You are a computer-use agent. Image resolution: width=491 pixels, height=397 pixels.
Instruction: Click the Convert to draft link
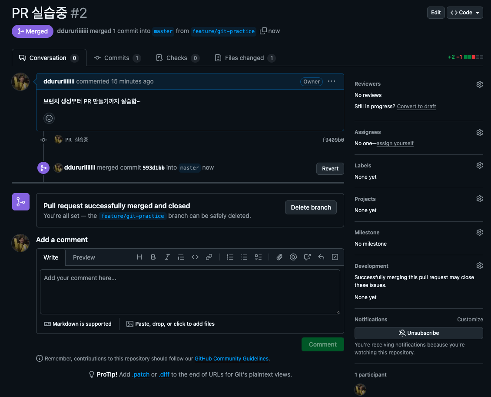click(416, 106)
